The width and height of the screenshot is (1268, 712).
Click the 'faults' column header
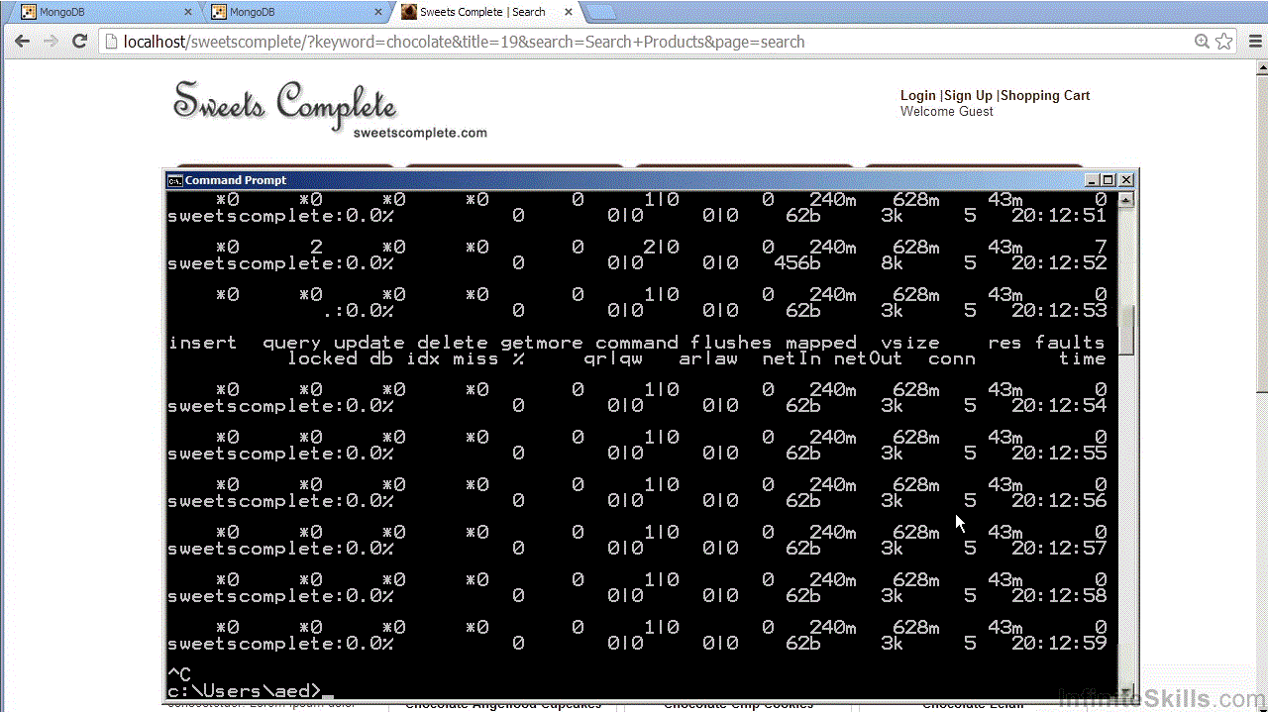tap(1070, 343)
